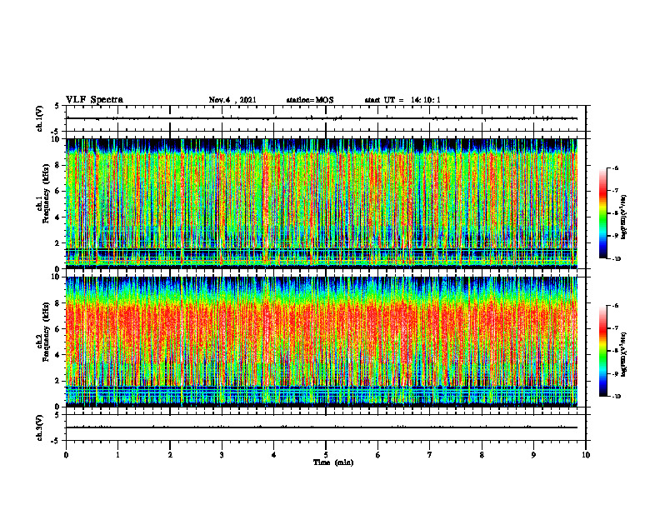Viewport: 660px width, 510px height.
Task: Click time axis tick label "2"
Action: coord(170,455)
